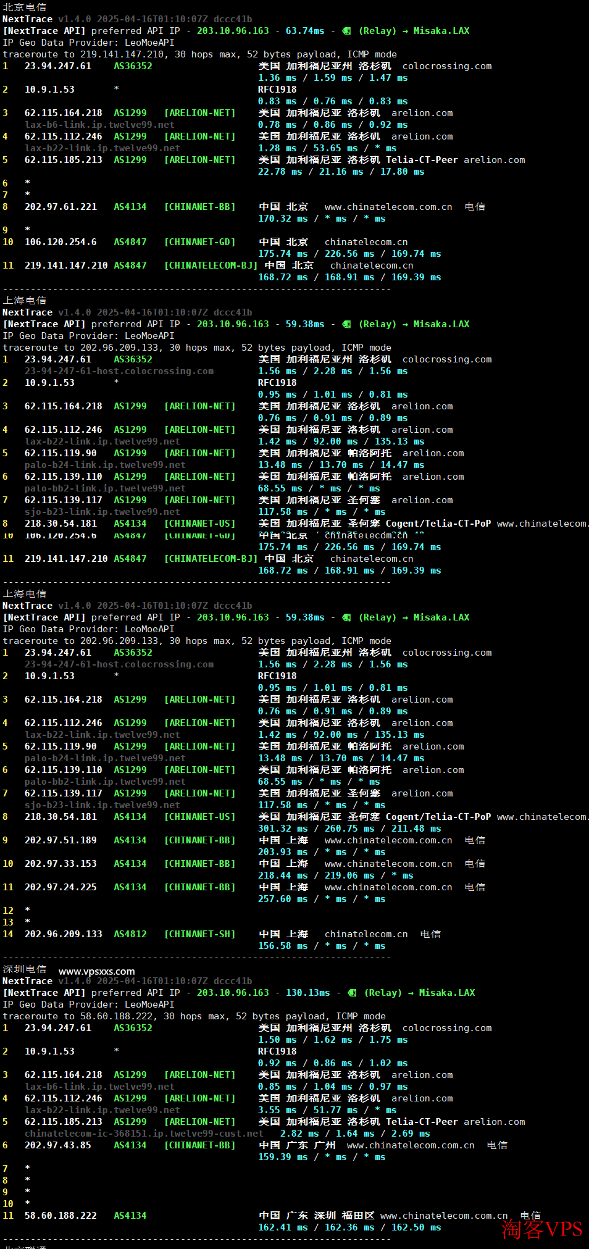Viewport: 589px width, 1249px height.
Task: Select latency line 1.36 ms / 1.59 ms / 1.47 ms
Action: [x=333, y=78]
